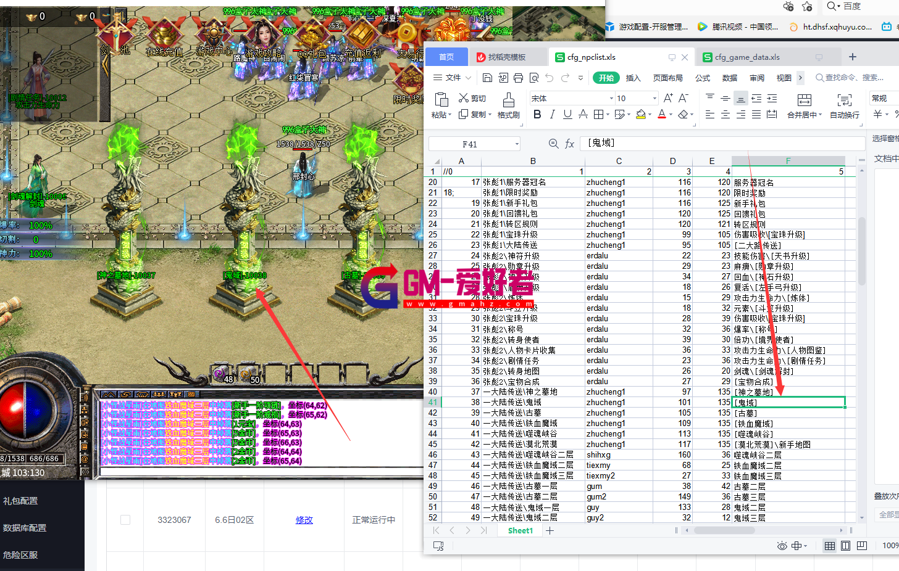Open the font name dropdown (宋体)
The image size is (899, 571).
611,99
